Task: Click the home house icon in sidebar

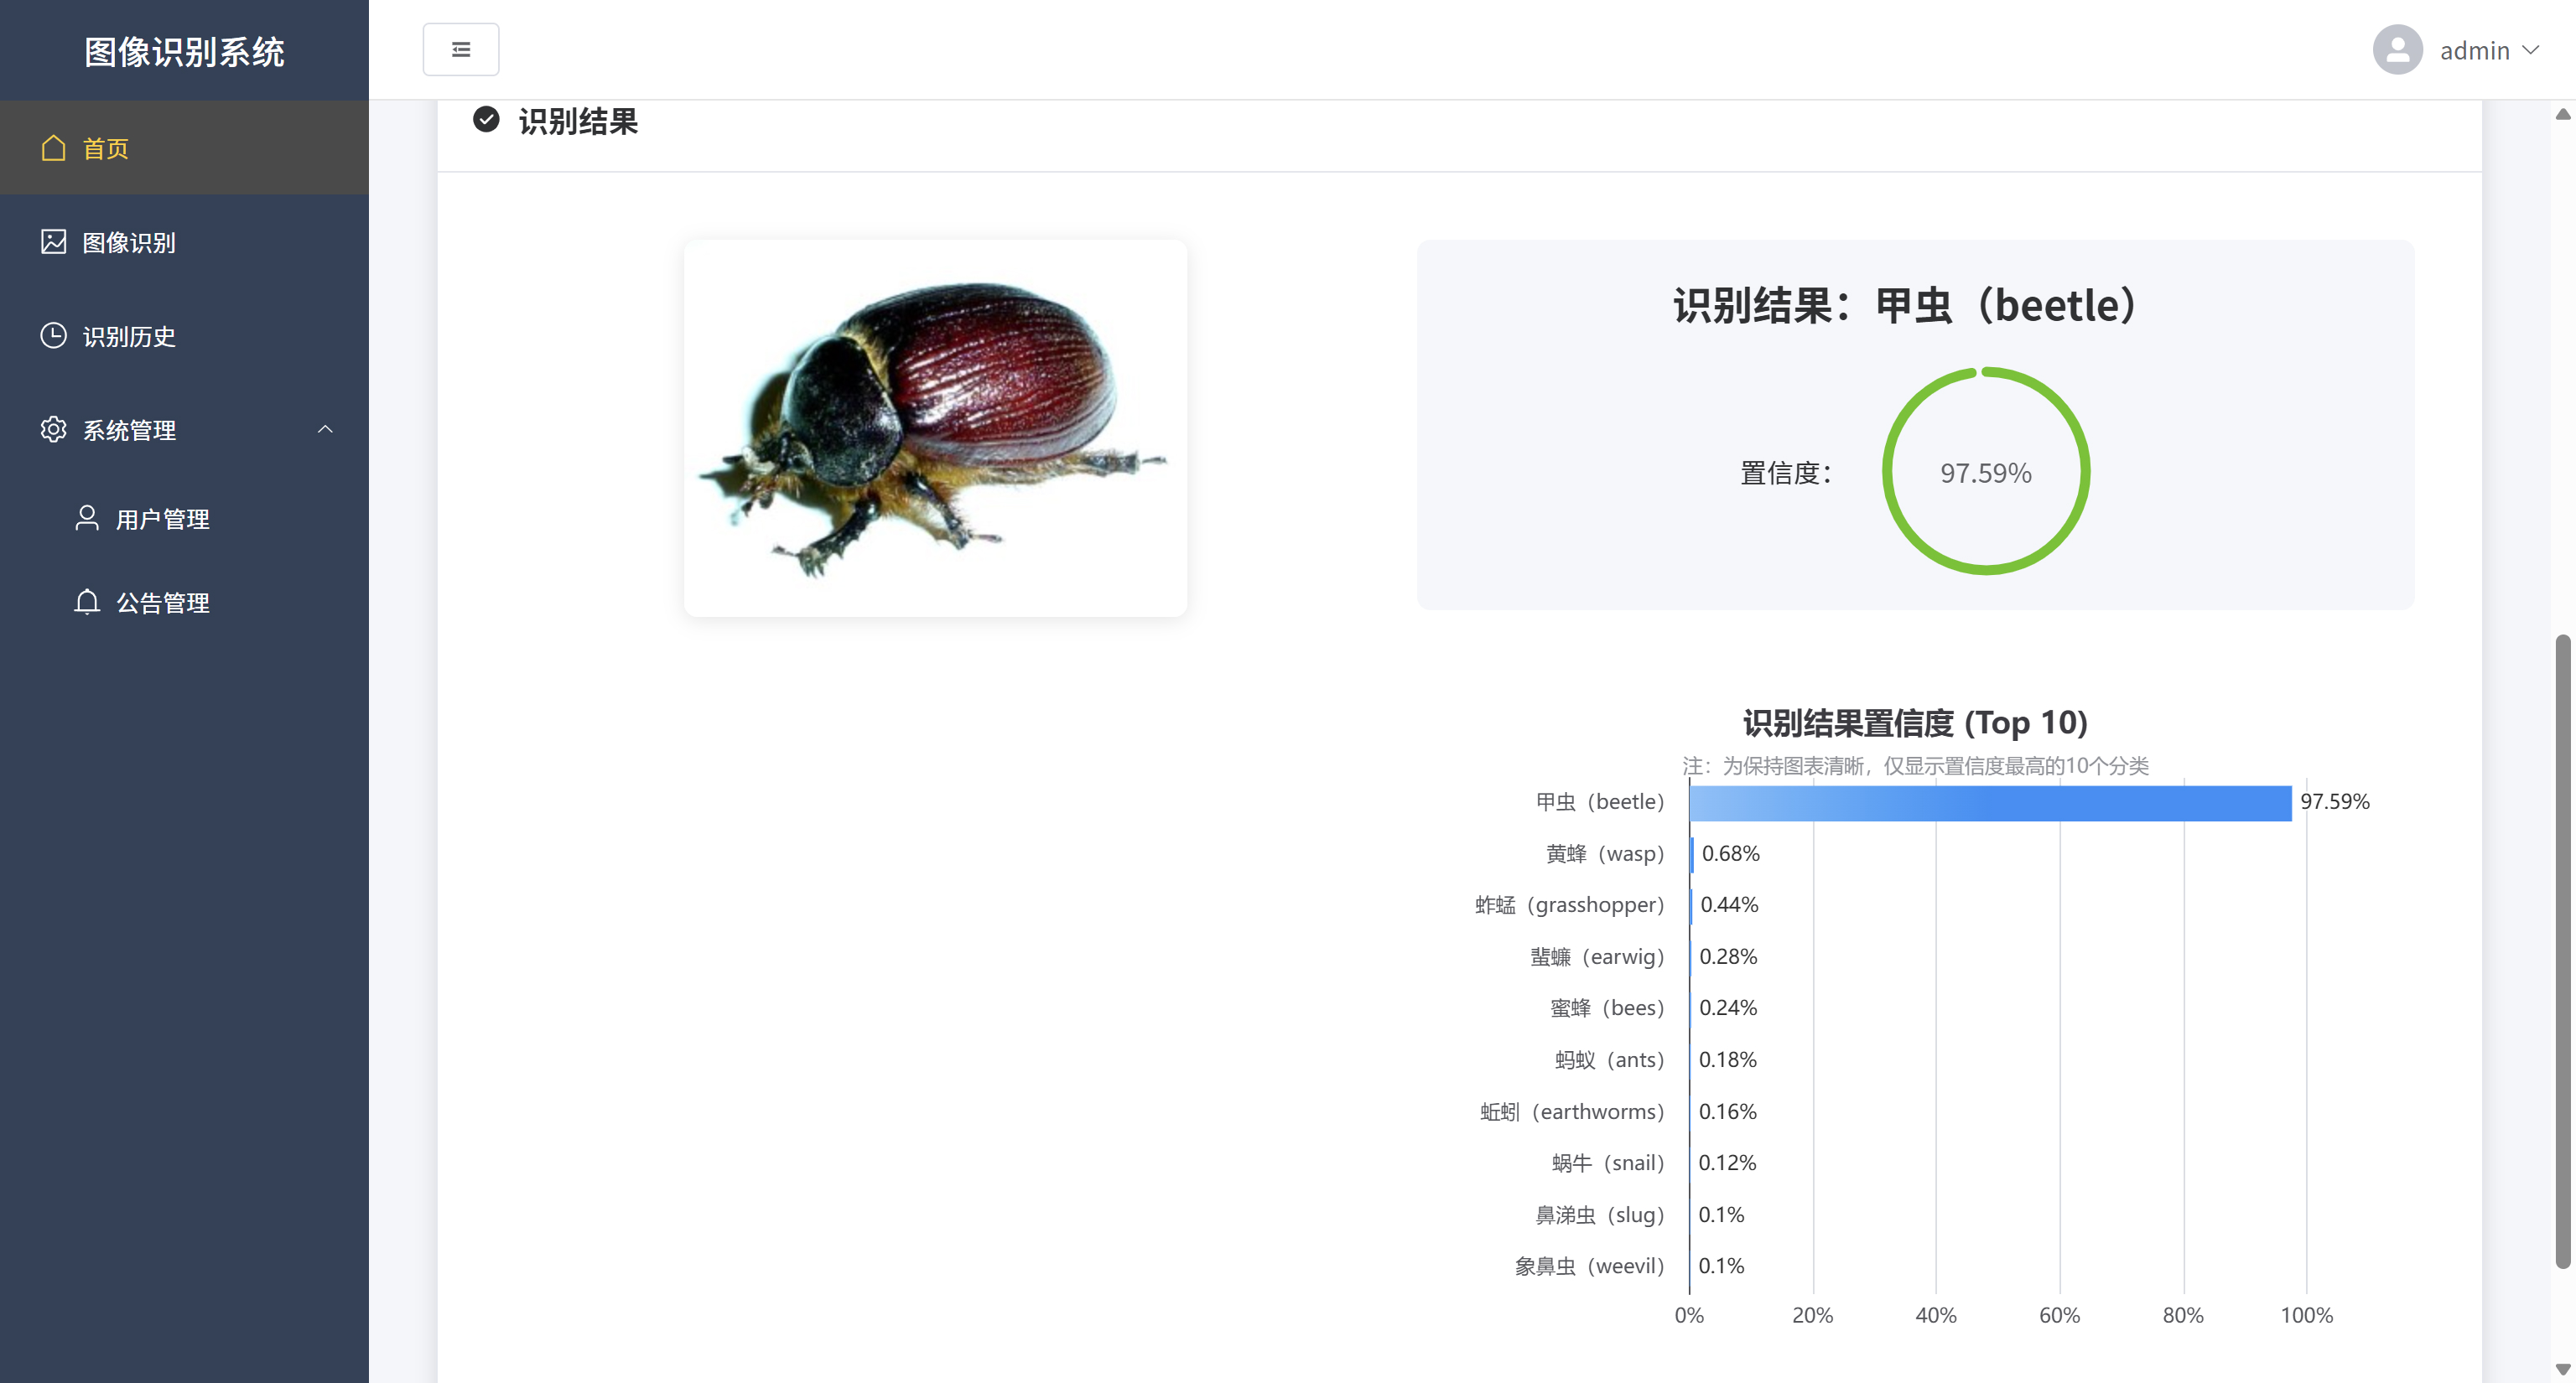Action: (53, 148)
